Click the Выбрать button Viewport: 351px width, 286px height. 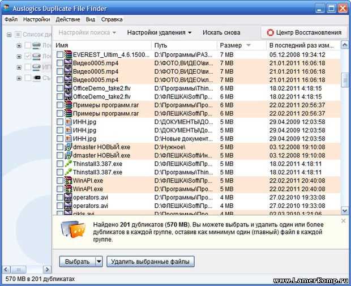tap(77, 262)
